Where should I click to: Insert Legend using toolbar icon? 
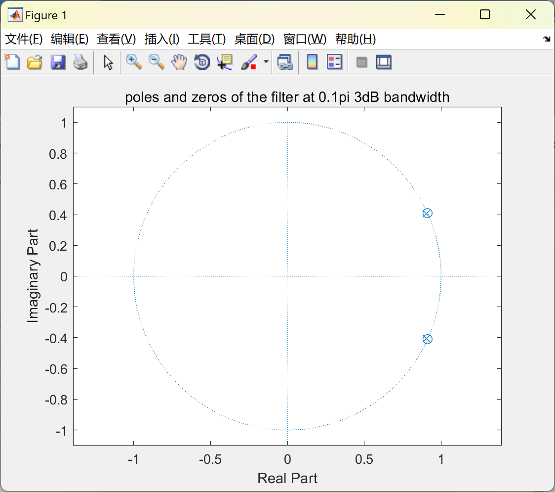tap(334, 62)
